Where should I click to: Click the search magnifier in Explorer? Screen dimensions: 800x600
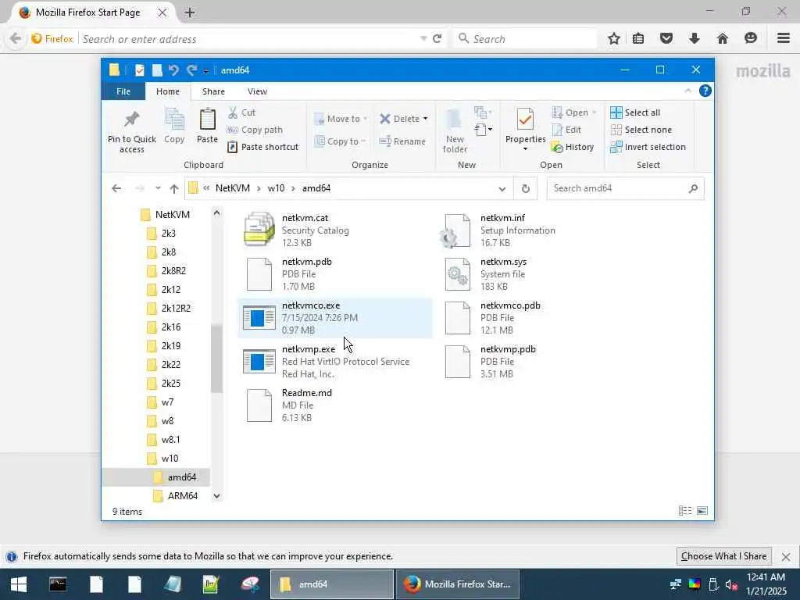tap(693, 188)
